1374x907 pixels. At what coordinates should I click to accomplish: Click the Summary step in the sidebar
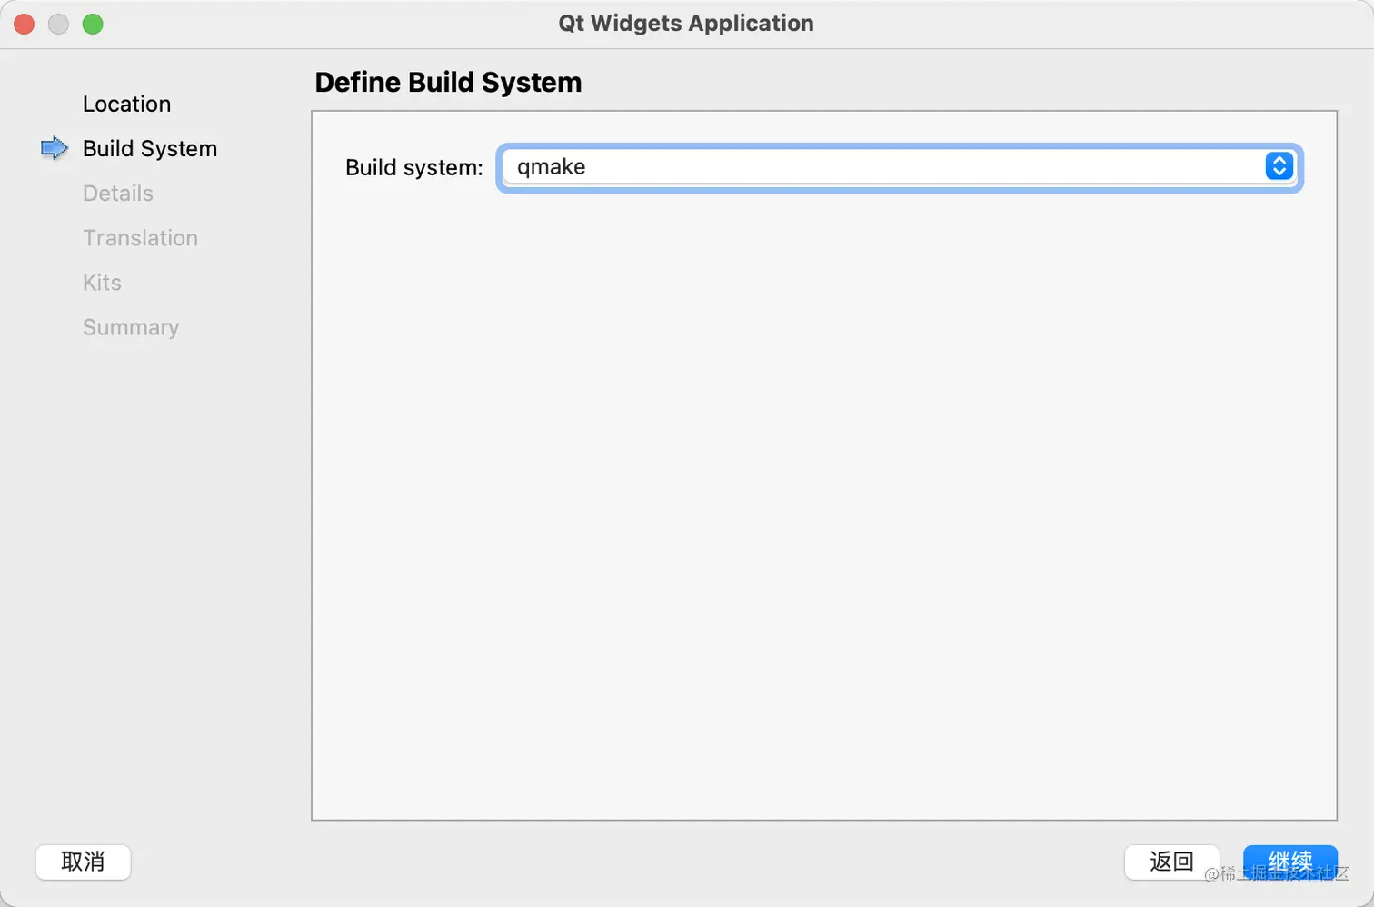[x=131, y=327]
